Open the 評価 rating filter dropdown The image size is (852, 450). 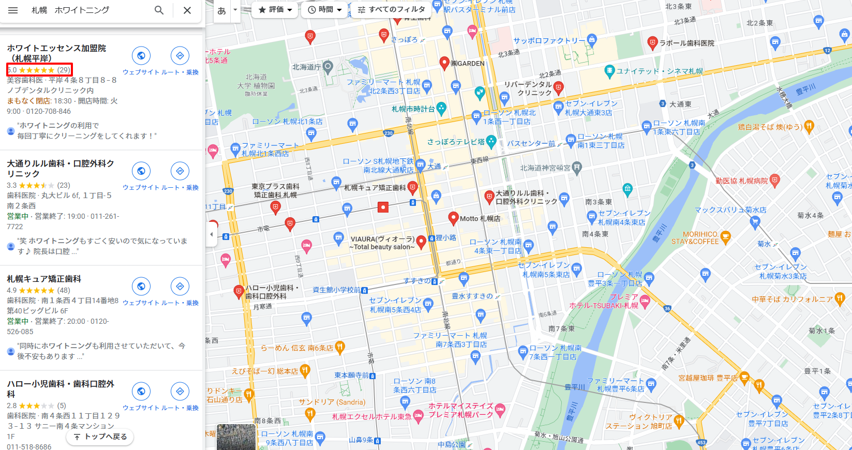(x=275, y=10)
